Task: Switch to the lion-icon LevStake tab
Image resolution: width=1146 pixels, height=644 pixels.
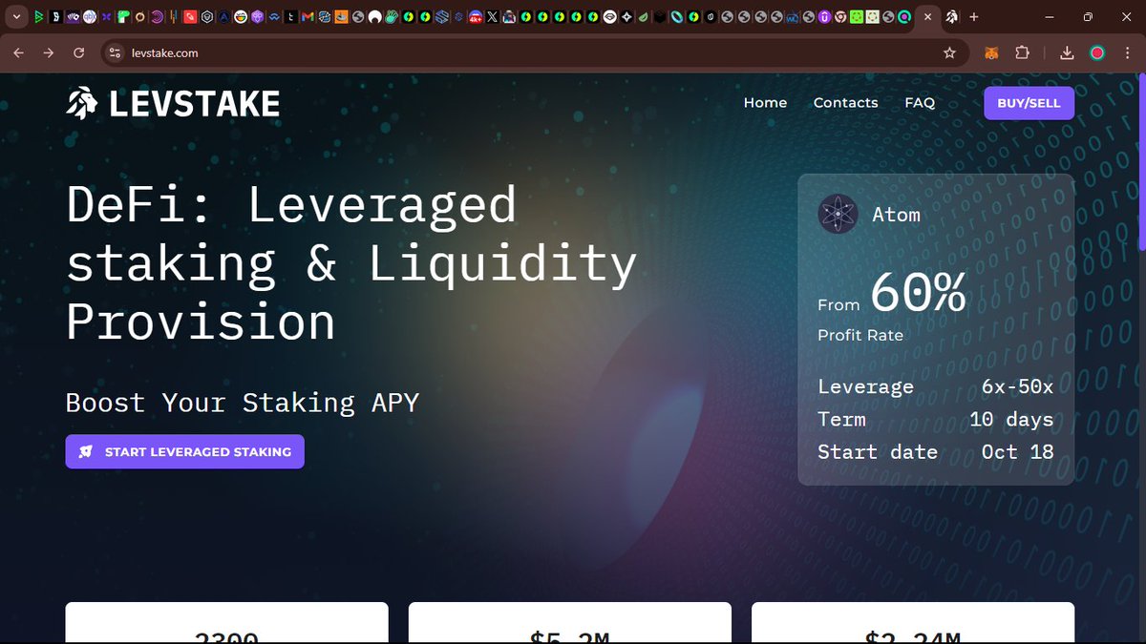Action: click(x=952, y=17)
